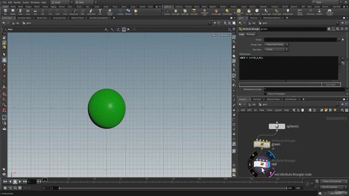Search parameters with the magnifier icon

pos(338,29)
